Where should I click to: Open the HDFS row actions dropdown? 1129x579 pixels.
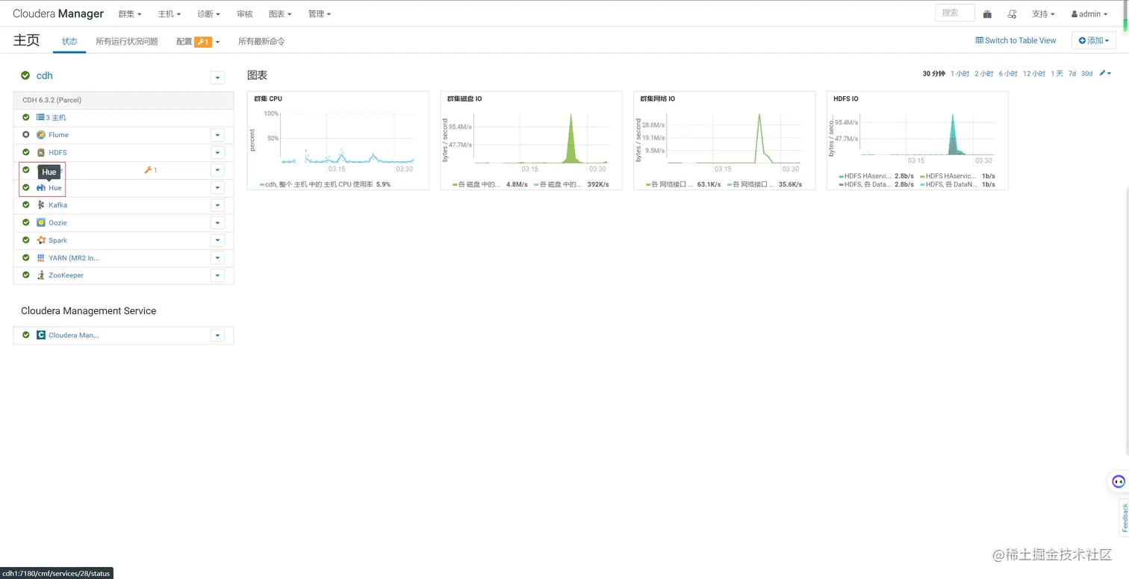(217, 152)
